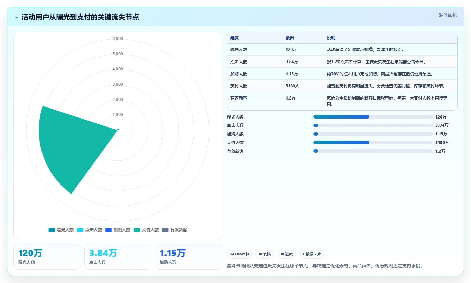Screen dimensions: 471x283
Task: Click the 数据 column header
Action: click(x=290, y=38)
